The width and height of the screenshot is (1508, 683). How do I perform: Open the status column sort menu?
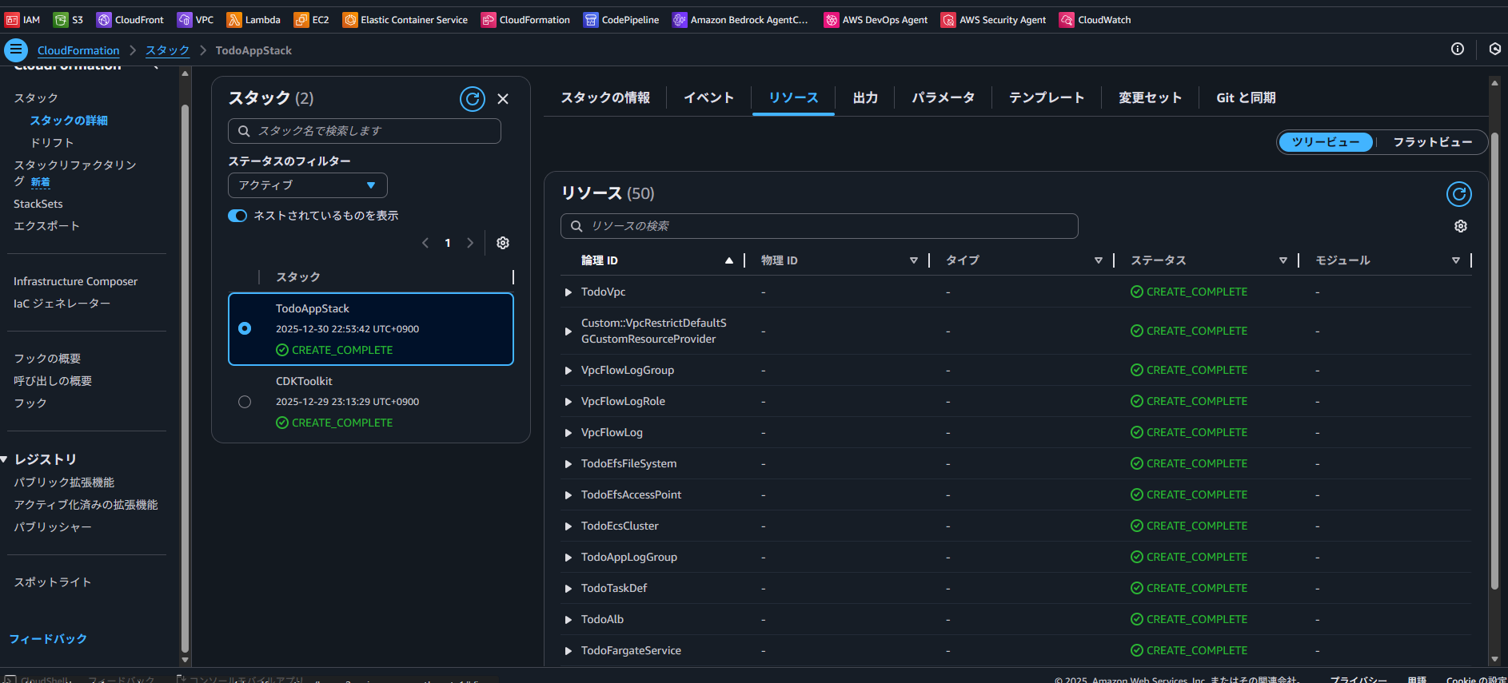coord(1283,260)
